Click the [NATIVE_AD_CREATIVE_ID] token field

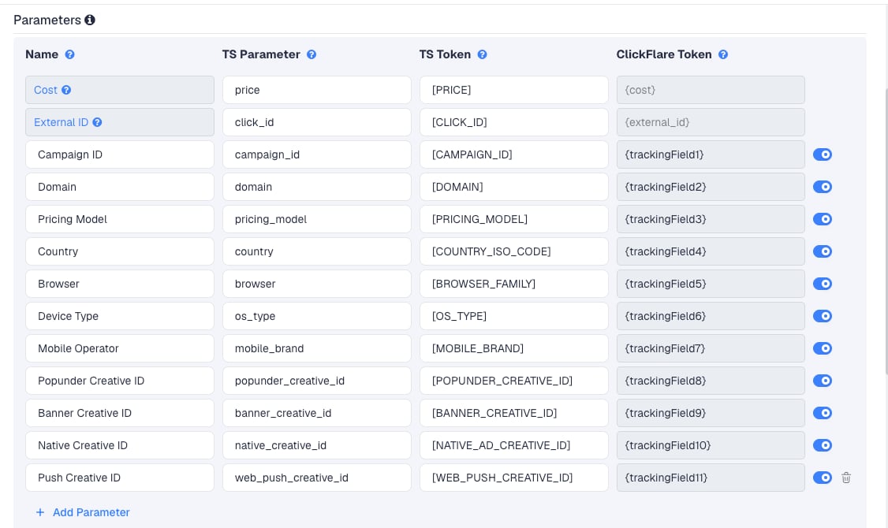(513, 445)
